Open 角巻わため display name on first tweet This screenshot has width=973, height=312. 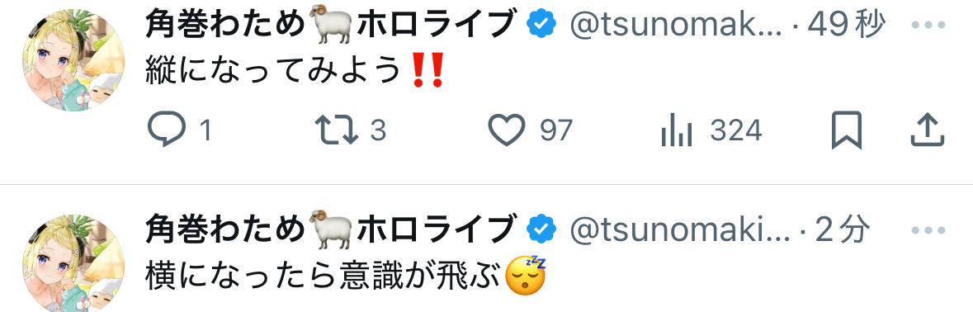point(332,25)
